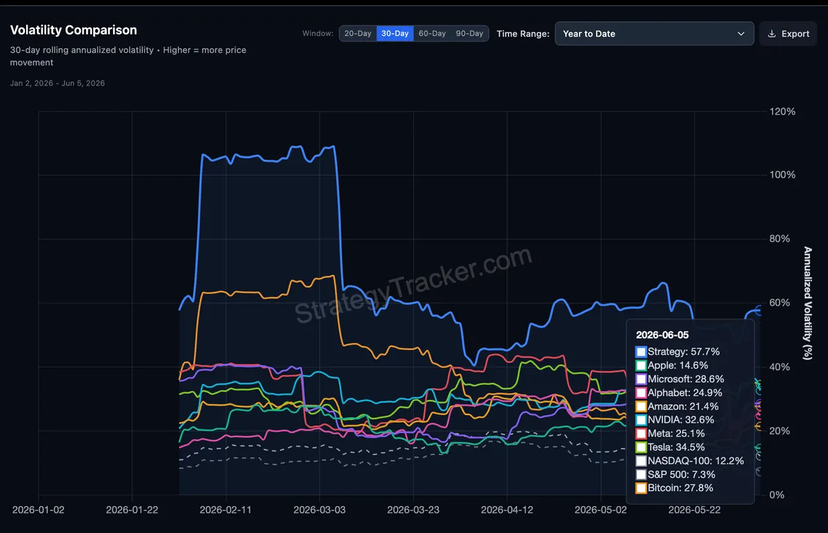Click the Year to Date dropdown chevron
The width and height of the screenshot is (828, 533).
point(741,34)
